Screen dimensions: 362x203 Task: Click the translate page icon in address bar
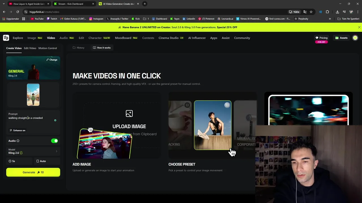(305, 12)
